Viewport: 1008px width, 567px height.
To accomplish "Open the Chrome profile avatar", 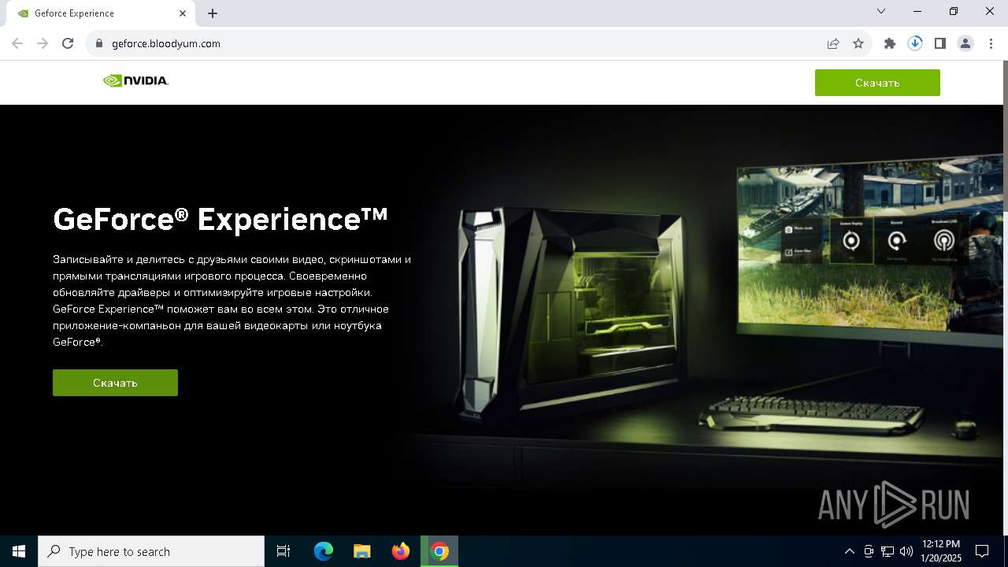I will click(965, 44).
